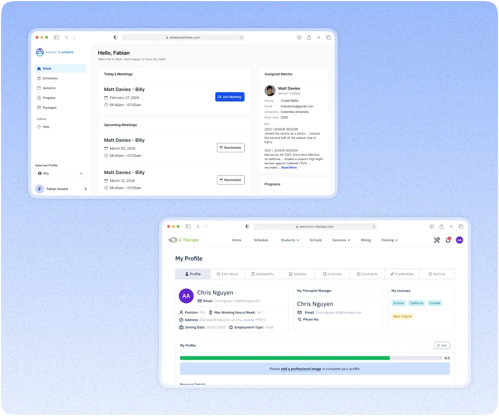Click the electronic-therapy.com address bar
Viewport: 499px width, 416px height.
click(315, 227)
